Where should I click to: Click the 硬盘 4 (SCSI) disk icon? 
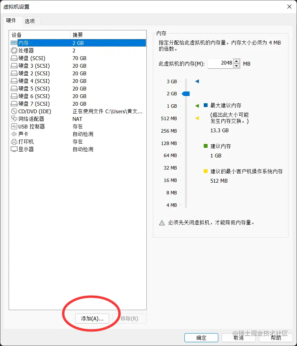[14, 81]
